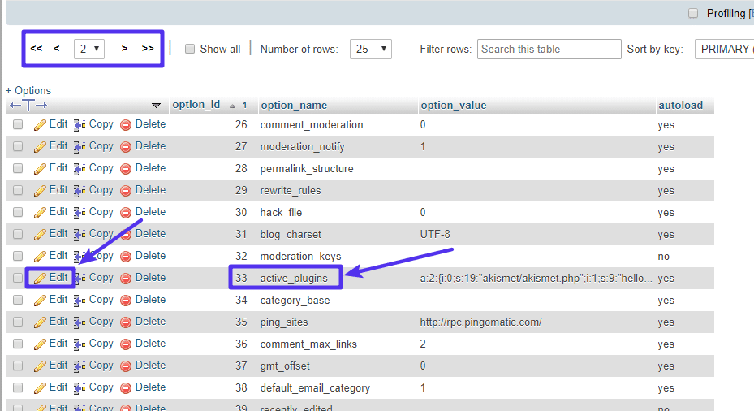This screenshot has width=754, height=411.
Task: Enable the Show all checkbox
Action: [190, 49]
